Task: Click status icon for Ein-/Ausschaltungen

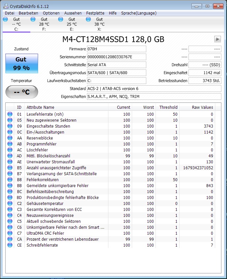Action: coord(10,132)
